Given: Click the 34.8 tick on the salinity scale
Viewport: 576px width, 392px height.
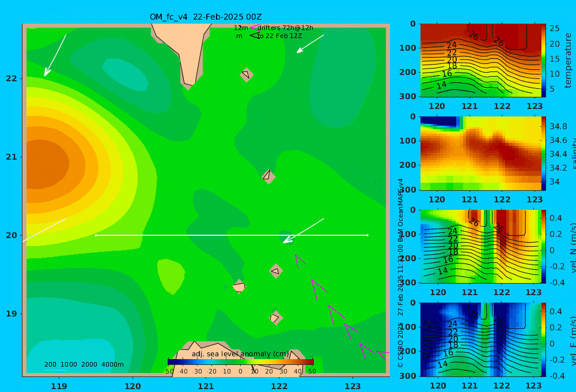Looking at the screenshot, I should point(558,126).
